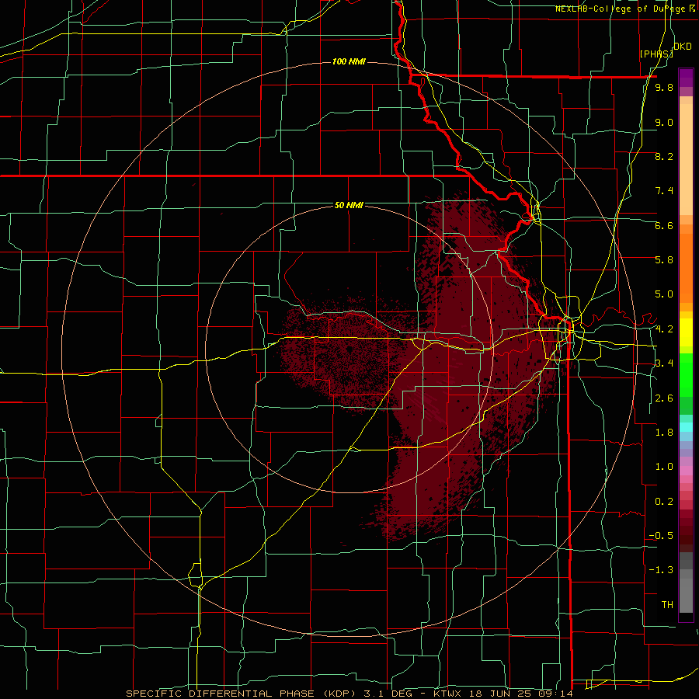Image resolution: width=699 pixels, height=699 pixels.
Task: Click the 0.2 value on the color scale
Action: pos(664,502)
